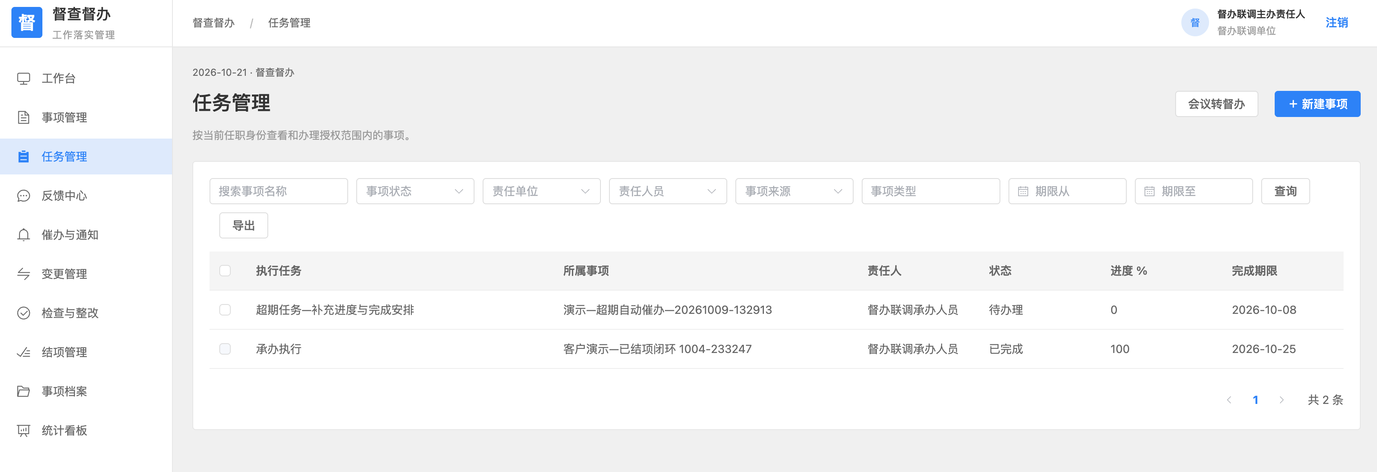Screen dimensions: 1377x472
Task: Click calendar icon in 期限从 field
Action: click(x=1023, y=191)
